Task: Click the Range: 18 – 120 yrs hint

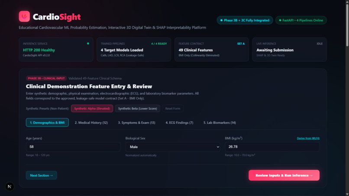Action: coord(38,155)
